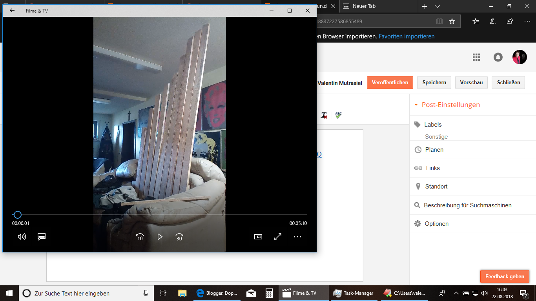Image resolution: width=536 pixels, height=301 pixels.
Task: Open Edge favorites hub
Action: [476, 21]
